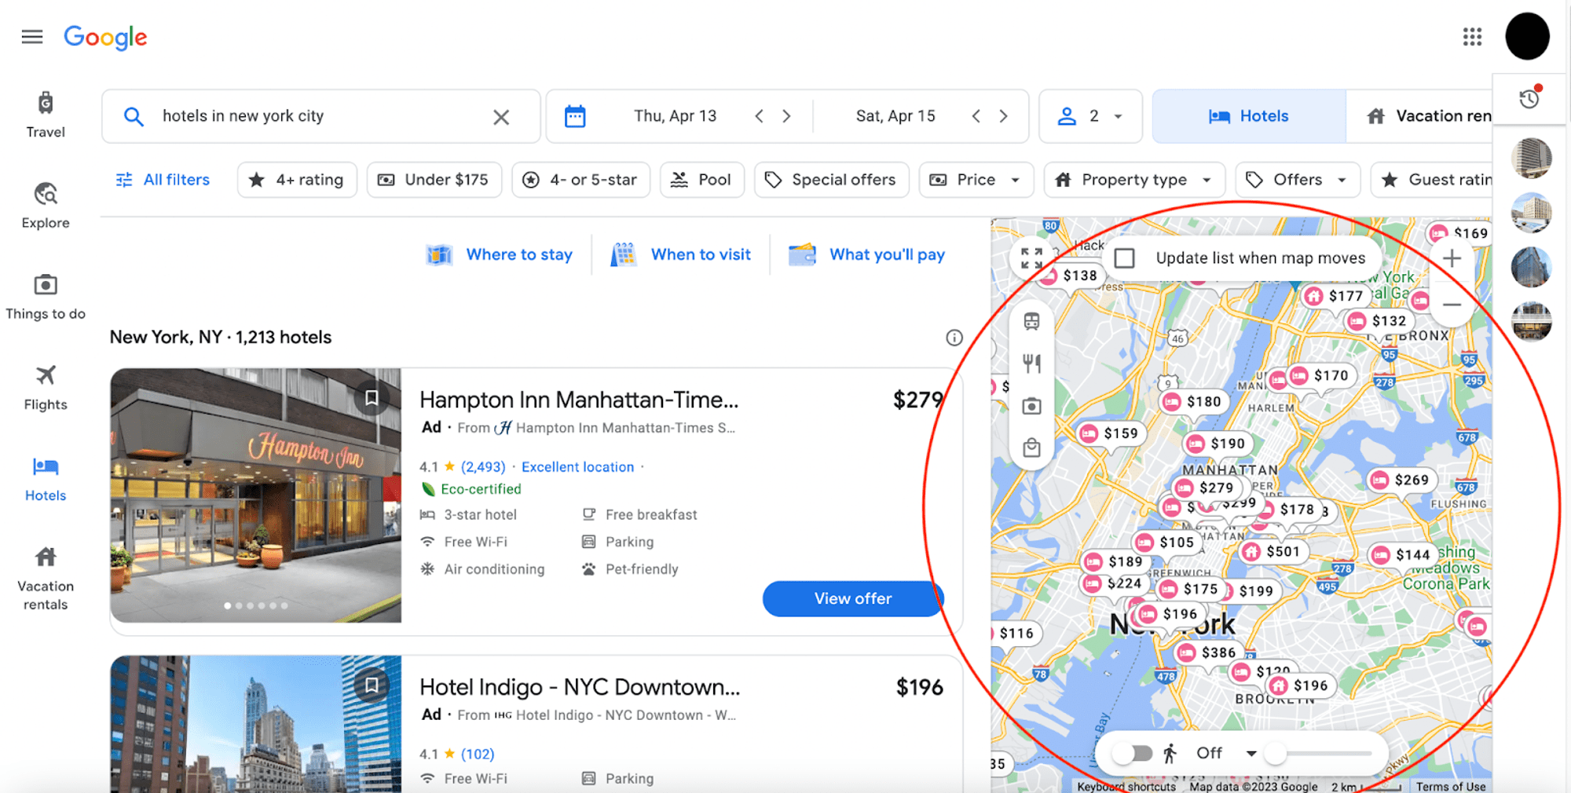The height and width of the screenshot is (793, 1571).
Task: Show transit lines on the map
Action: 1031,321
